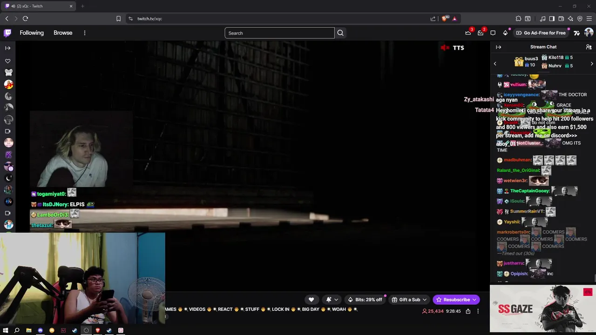The width and height of the screenshot is (596, 335).
Task: Open the Leo AI sparkle icon
Action: coord(570,19)
